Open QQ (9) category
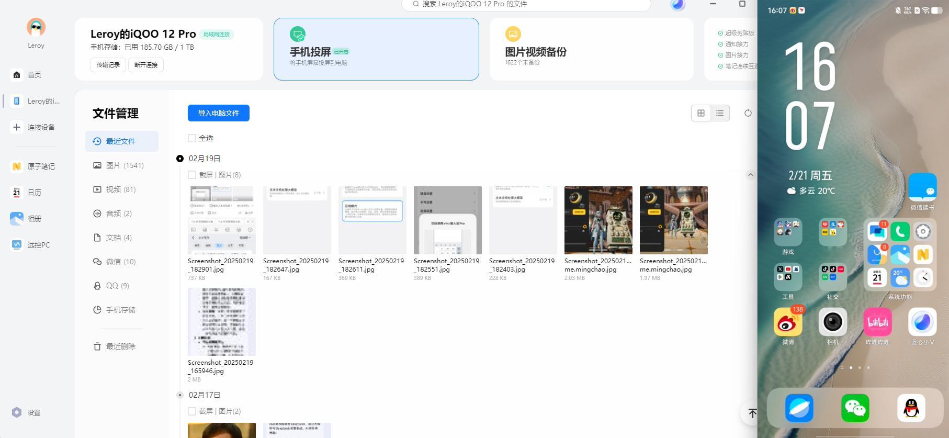The height and width of the screenshot is (438, 949). 122,286
